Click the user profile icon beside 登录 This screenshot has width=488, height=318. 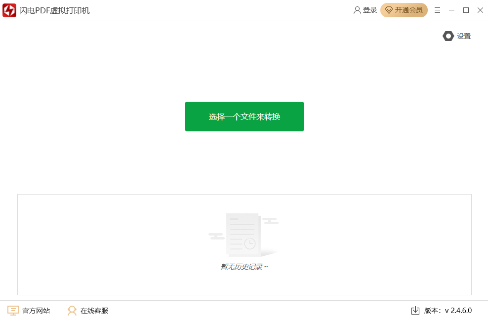pos(357,10)
